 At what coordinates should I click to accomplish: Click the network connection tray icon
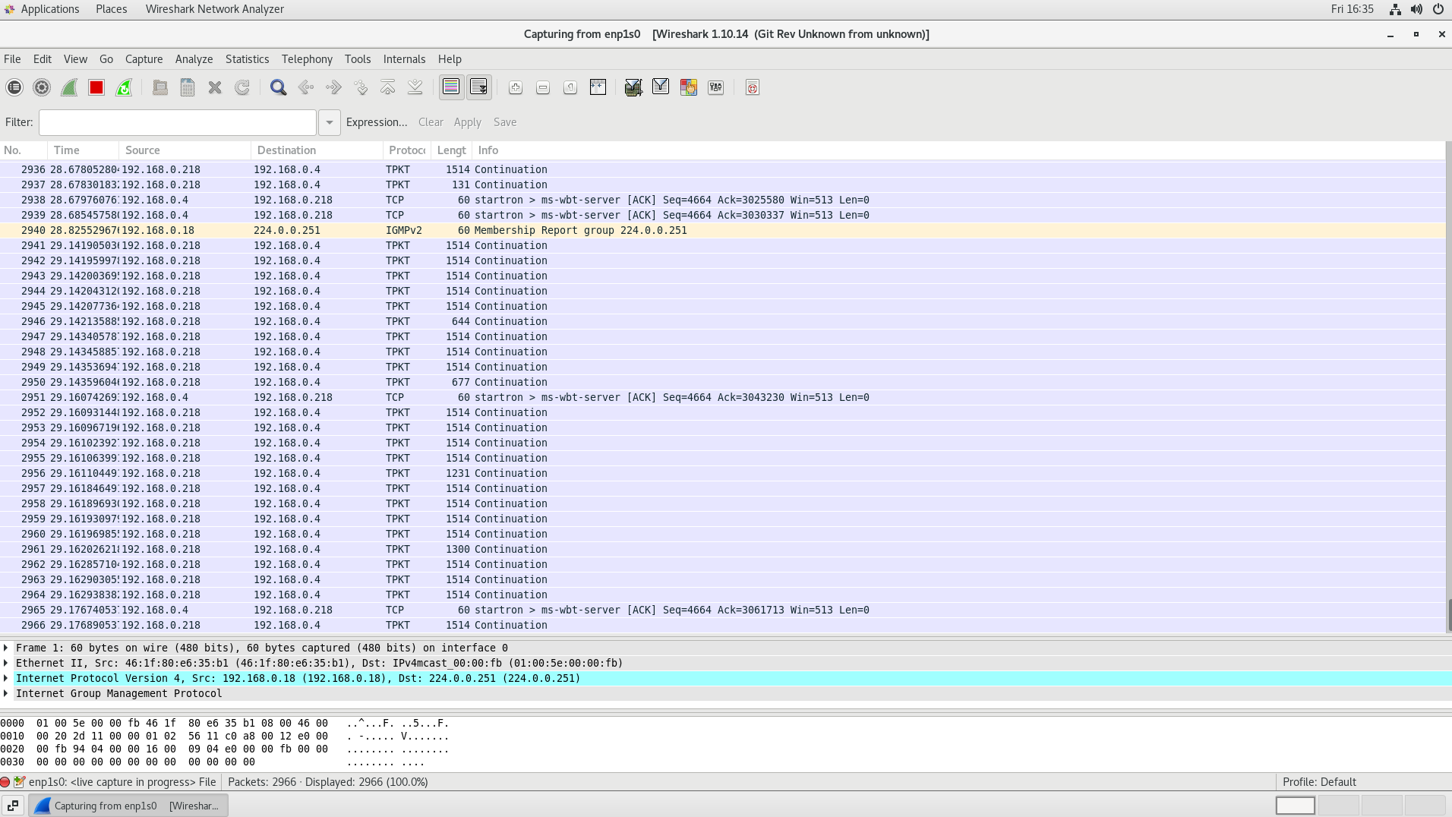tap(1395, 9)
